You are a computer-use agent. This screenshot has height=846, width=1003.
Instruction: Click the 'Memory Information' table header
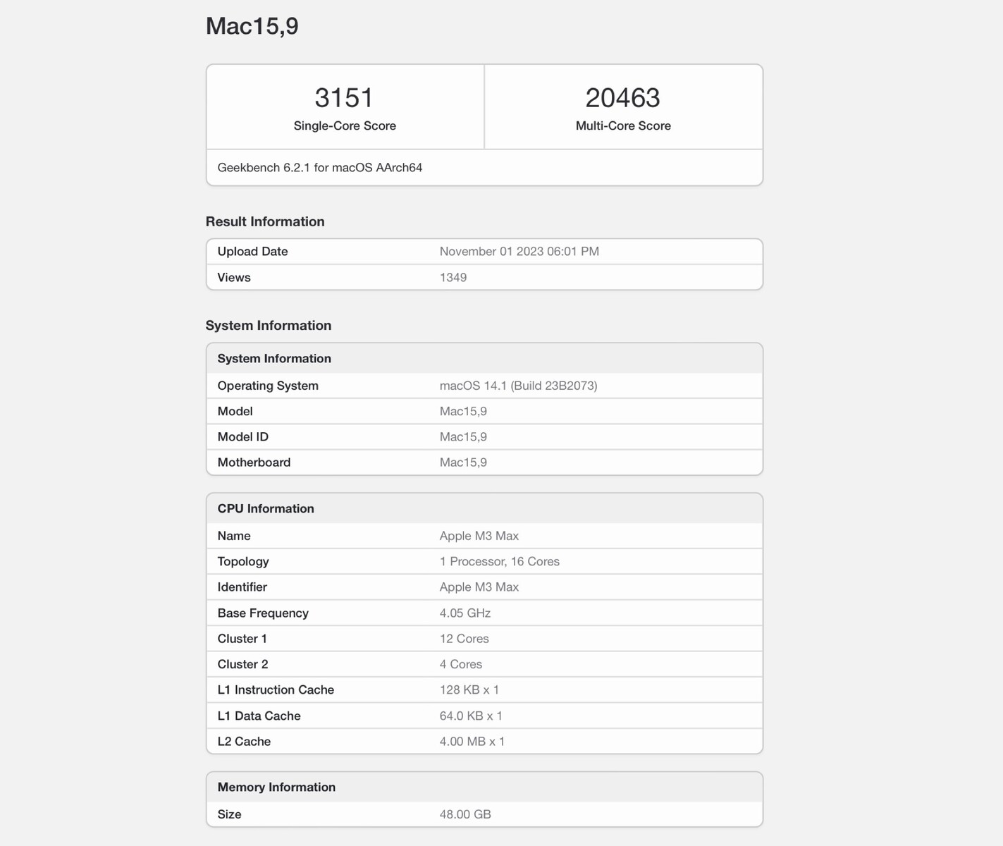click(484, 787)
